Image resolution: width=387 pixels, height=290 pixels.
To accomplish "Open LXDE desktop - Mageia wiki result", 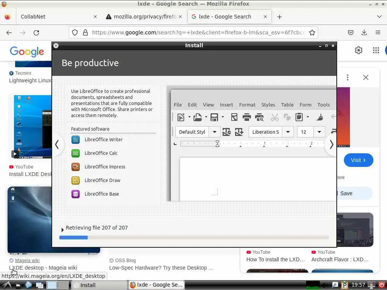I will coord(43,268).
